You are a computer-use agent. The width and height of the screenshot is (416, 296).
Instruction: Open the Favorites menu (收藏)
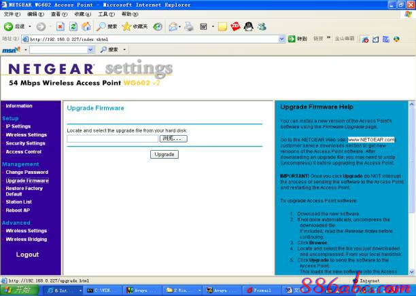click(83, 14)
